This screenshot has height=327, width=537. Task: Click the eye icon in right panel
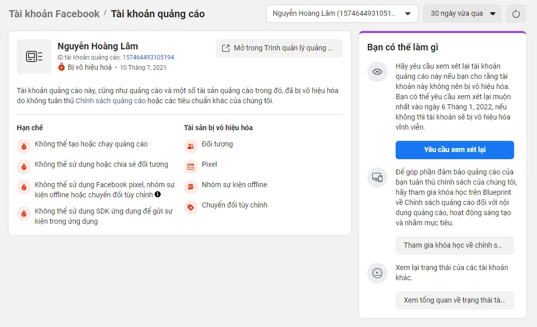377,72
